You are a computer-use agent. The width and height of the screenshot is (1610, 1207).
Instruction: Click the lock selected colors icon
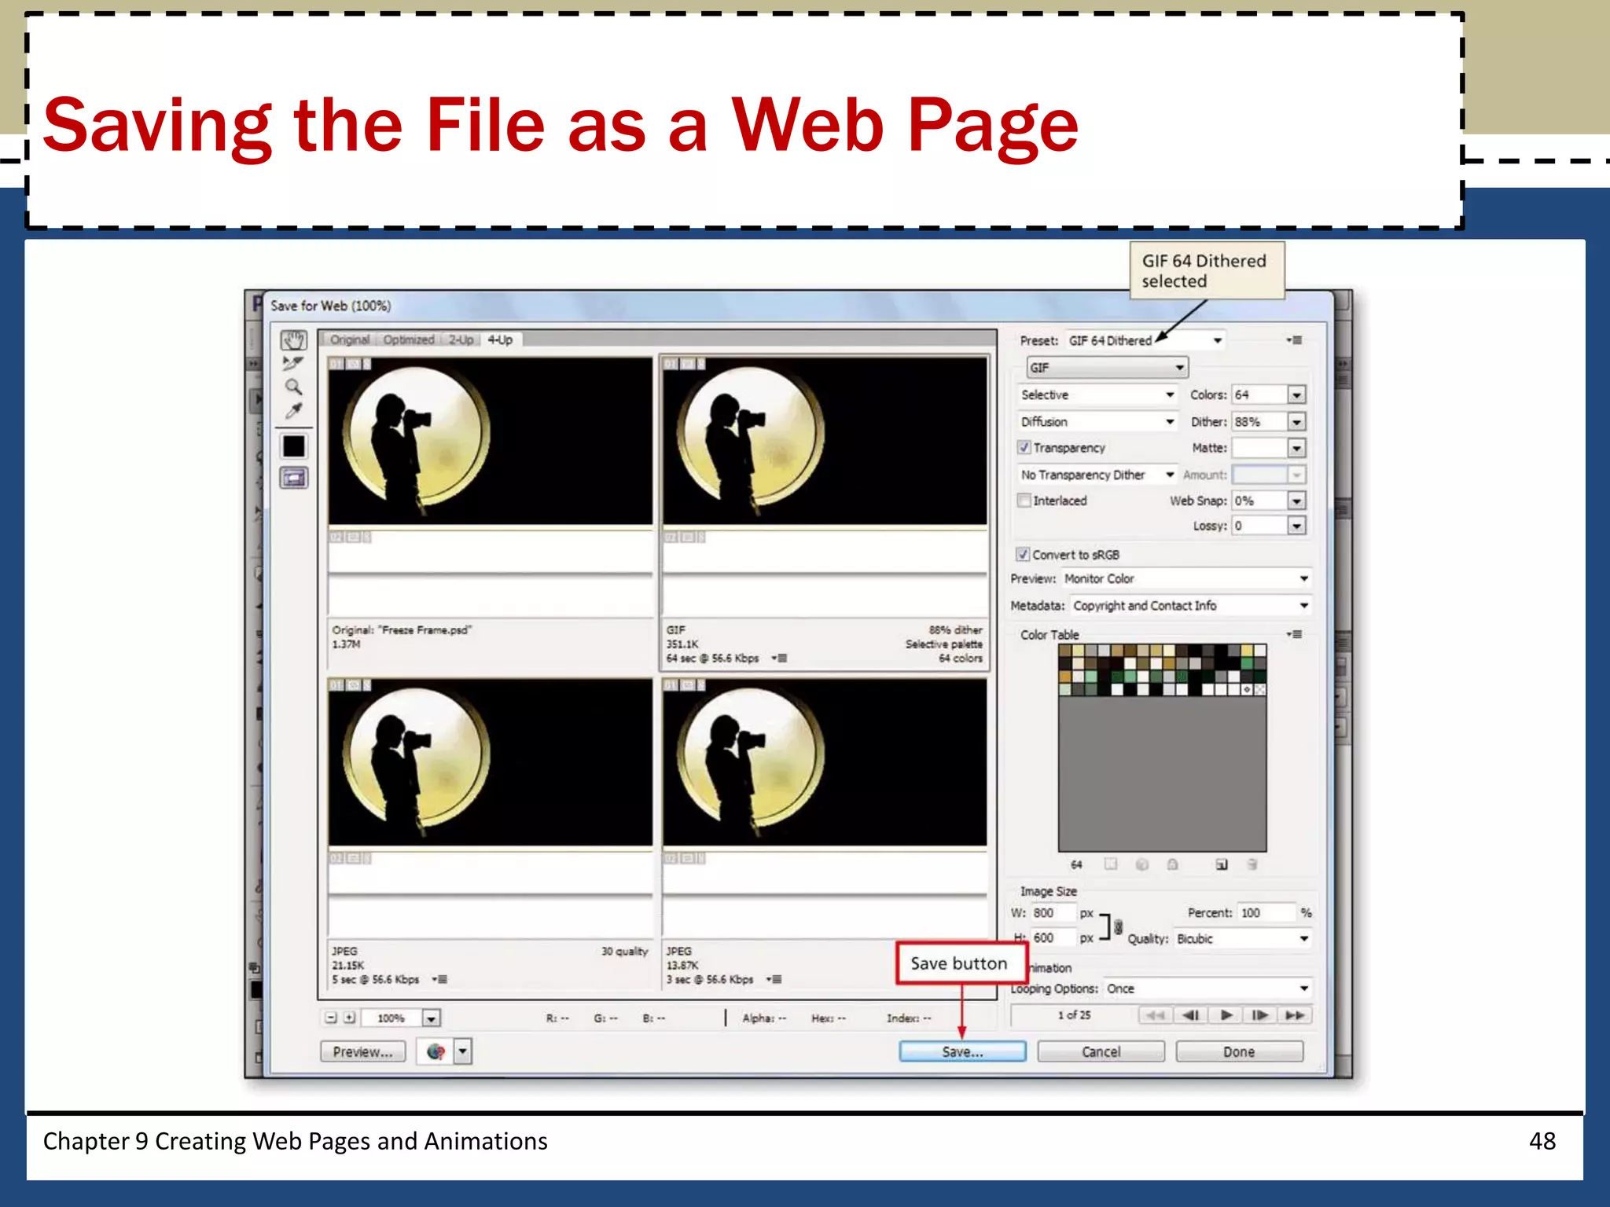pos(1173,864)
